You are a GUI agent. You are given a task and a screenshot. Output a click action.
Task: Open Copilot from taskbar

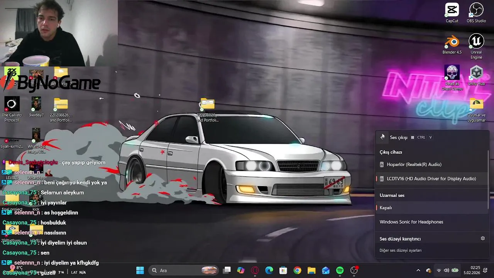click(x=241, y=270)
